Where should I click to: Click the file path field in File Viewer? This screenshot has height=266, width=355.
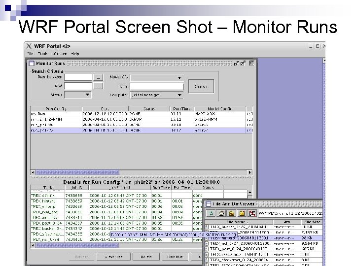(290, 213)
